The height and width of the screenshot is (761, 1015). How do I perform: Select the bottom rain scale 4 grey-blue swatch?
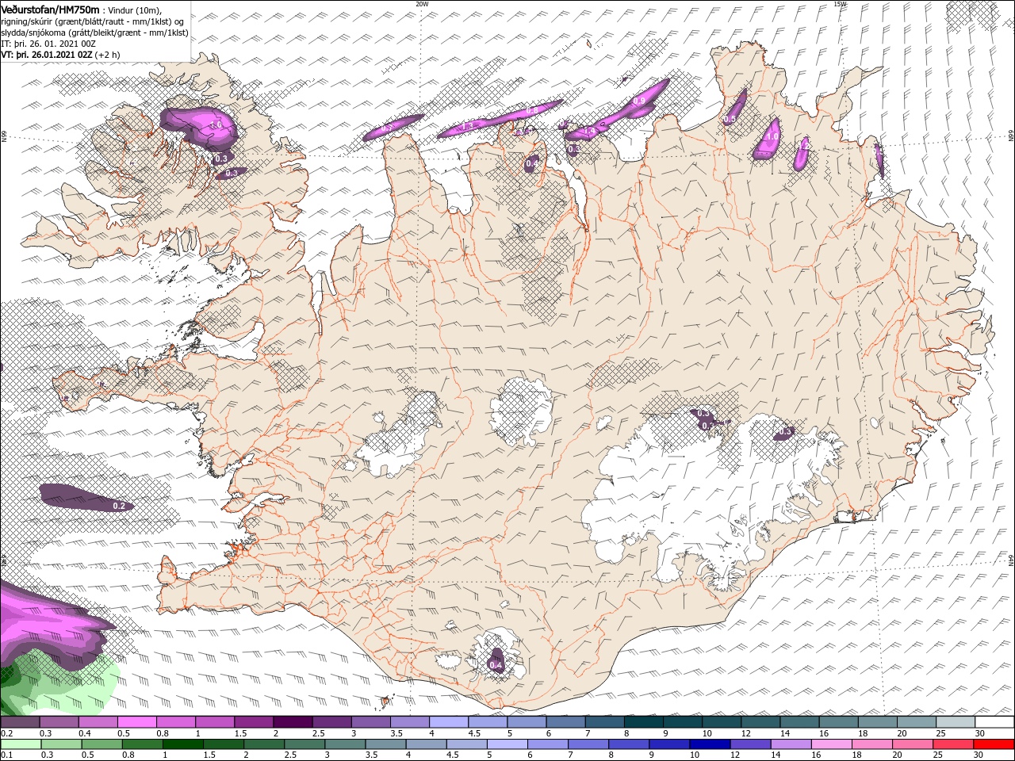(426, 744)
